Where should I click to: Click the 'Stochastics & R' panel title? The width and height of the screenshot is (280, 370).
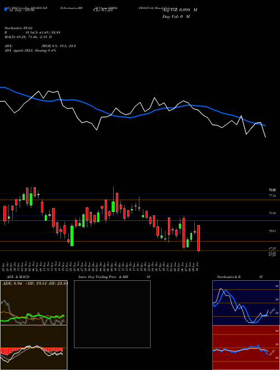pos(228,277)
